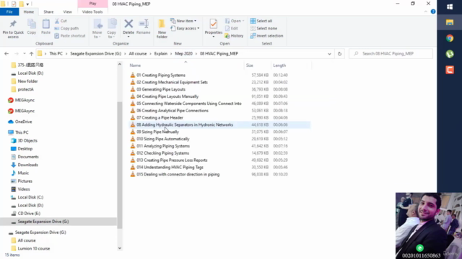Viewport: 462px width, 259px height.
Task: Click All course in address breadcrumb
Action: (138, 54)
